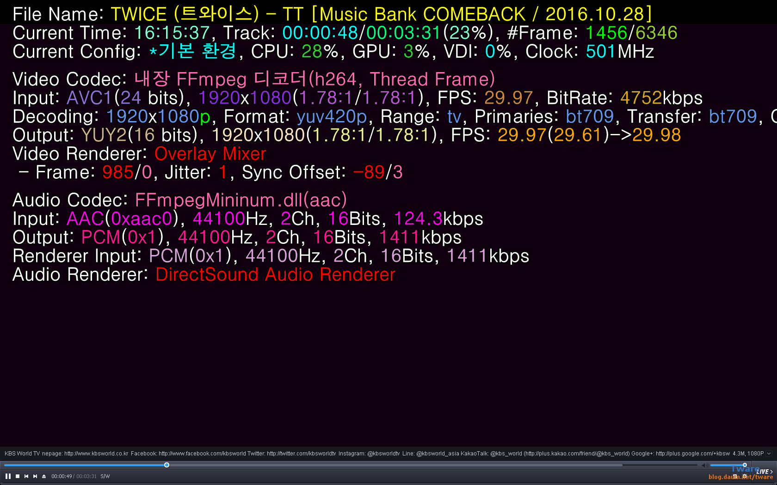Click the yuv420p decoding format value
The image size is (777, 485).
pyautogui.click(x=332, y=117)
